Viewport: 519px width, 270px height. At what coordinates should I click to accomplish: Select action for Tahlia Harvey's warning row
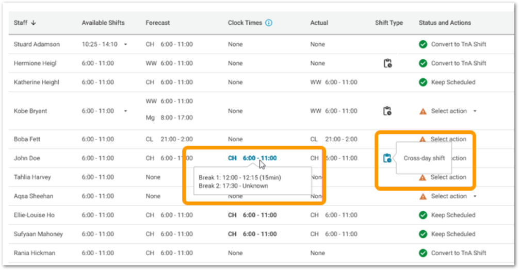[x=448, y=177]
